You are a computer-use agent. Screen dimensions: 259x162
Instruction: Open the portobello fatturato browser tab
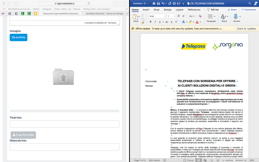[104, 14]
